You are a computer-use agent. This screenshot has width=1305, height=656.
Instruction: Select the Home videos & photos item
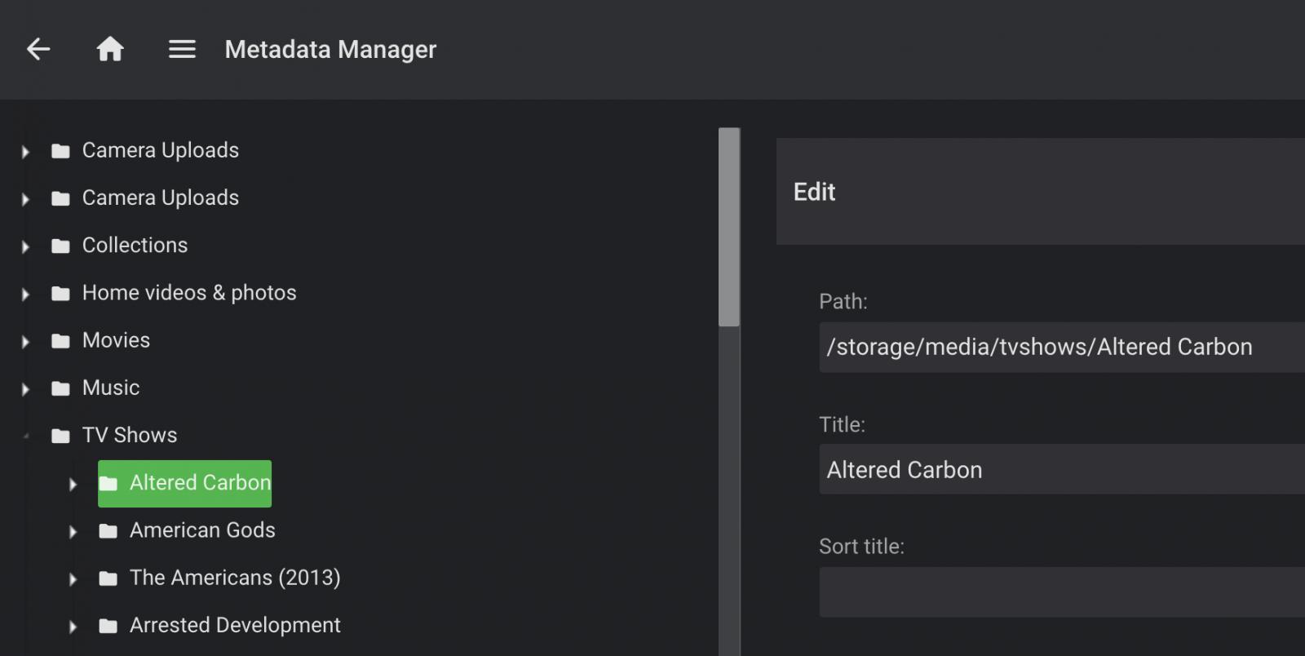(x=189, y=293)
